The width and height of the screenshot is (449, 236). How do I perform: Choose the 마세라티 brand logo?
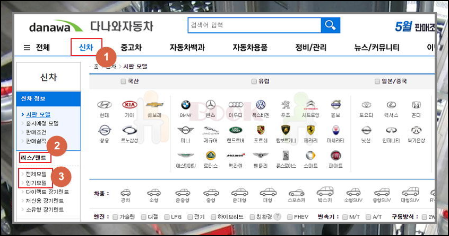[x=335, y=130]
